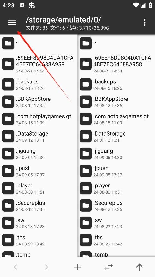The width and height of the screenshot is (155, 277).
Task: Open the .jiguang folder in right pane
Action: coord(116,154)
